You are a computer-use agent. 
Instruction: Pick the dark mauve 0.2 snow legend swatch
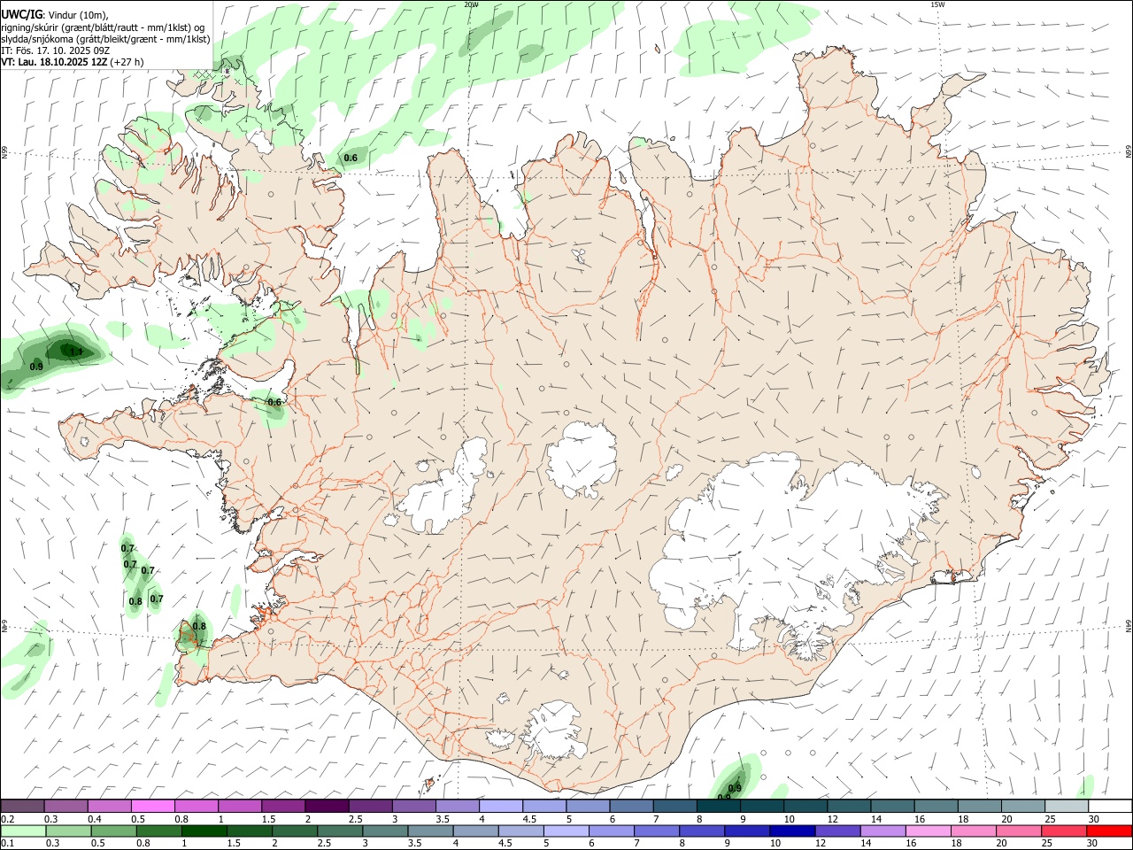pyautogui.click(x=22, y=806)
